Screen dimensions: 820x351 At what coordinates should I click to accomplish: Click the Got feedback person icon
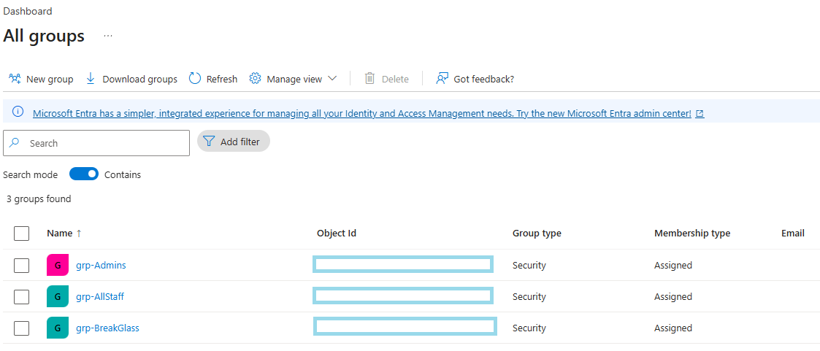[x=442, y=78]
